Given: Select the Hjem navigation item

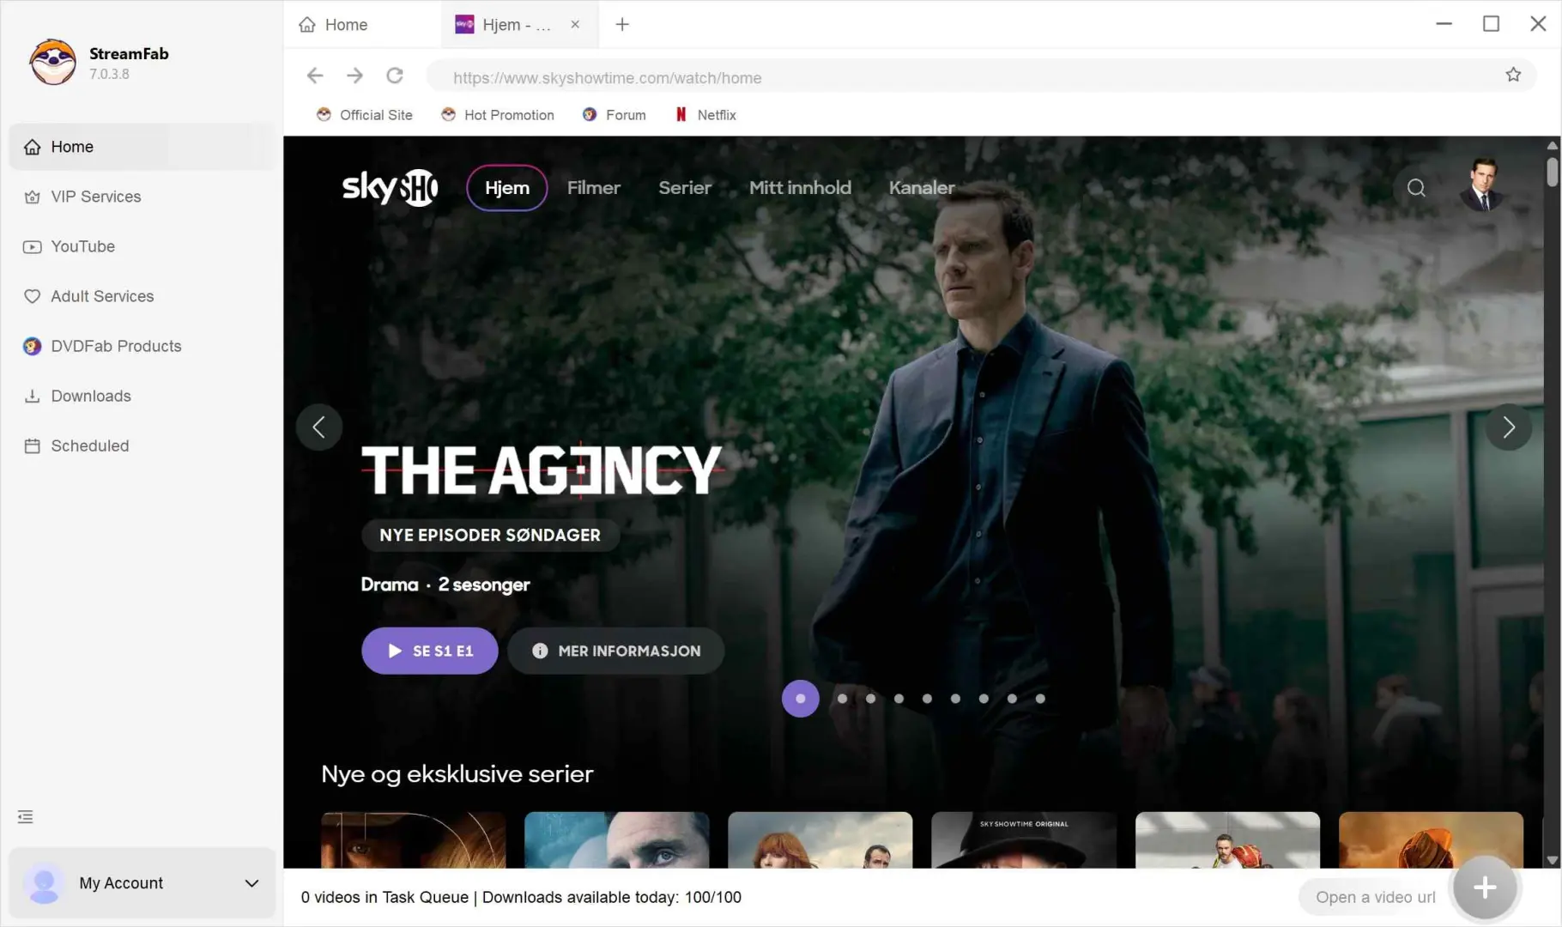Looking at the screenshot, I should coord(507,188).
